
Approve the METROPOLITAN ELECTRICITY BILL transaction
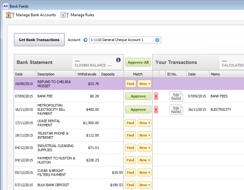coord(138,109)
